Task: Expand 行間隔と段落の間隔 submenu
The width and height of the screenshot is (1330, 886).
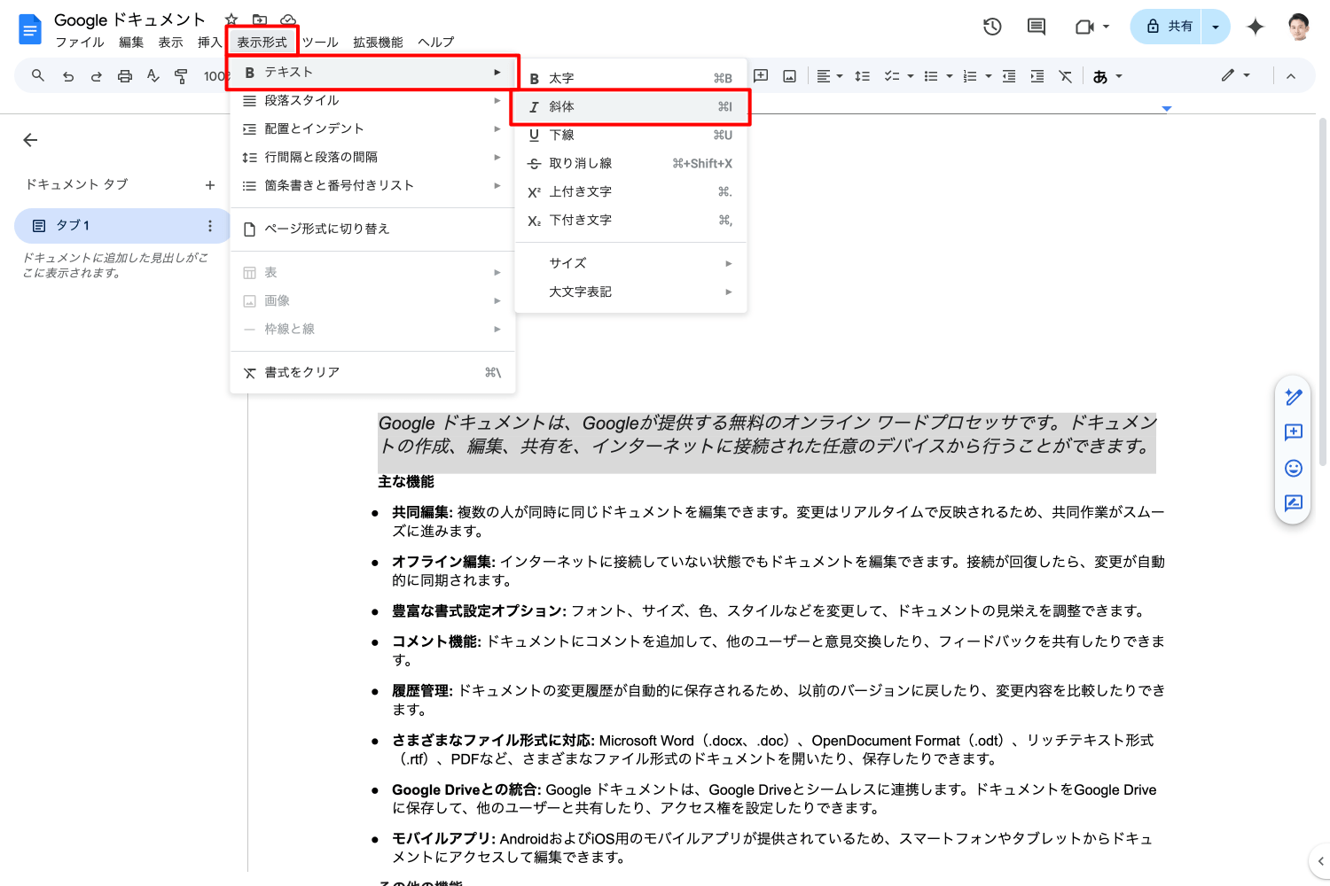Action: click(372, 157)
